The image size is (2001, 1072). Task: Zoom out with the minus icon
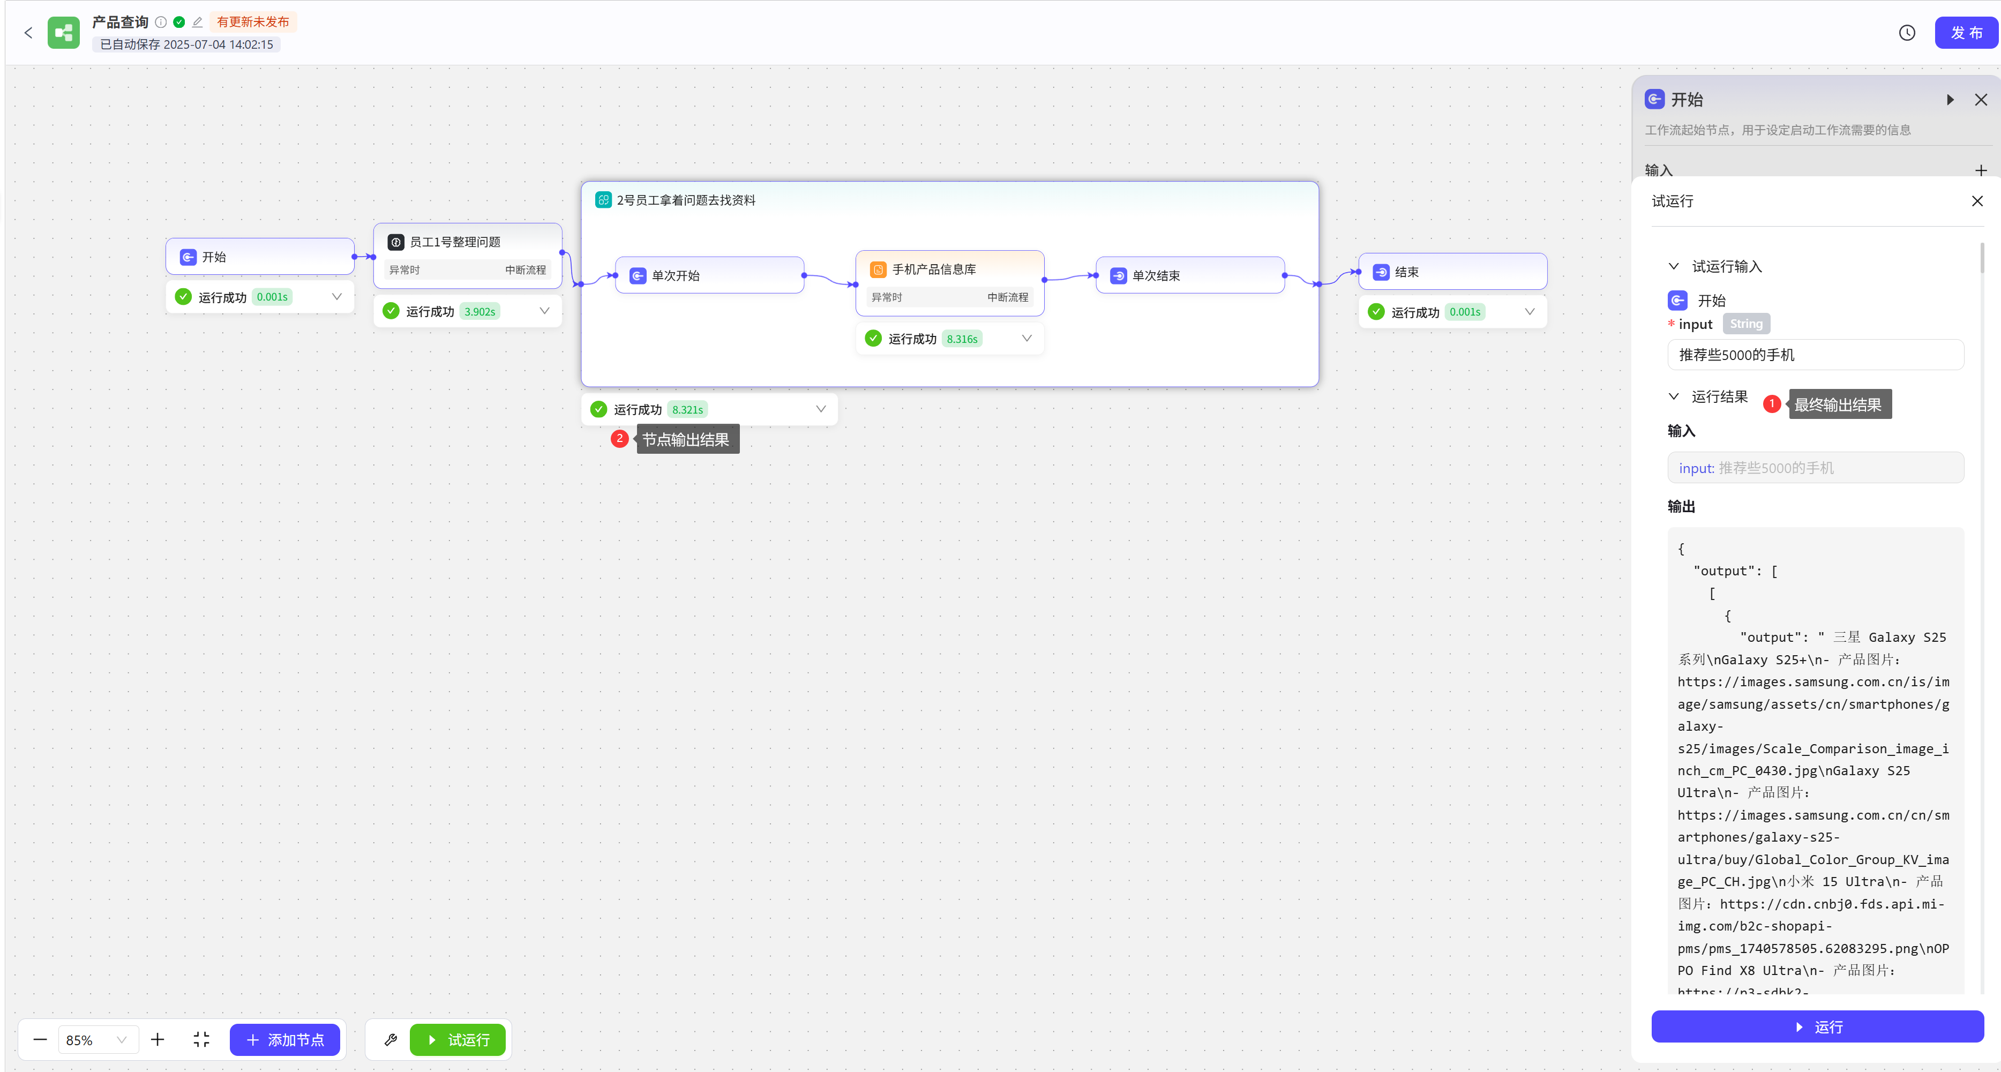pos(40,1039)
